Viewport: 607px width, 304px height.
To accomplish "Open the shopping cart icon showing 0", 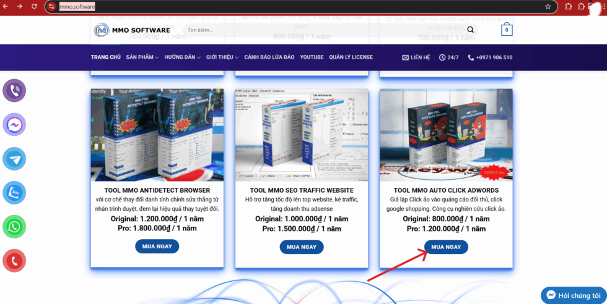I will pyautogui.click(x=507, y=30).
